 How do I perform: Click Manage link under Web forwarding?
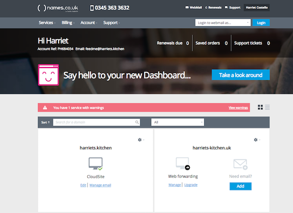pyautogui.click(x=174, y=185)
